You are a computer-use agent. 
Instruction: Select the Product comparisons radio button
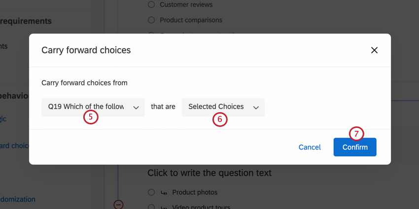151,20
